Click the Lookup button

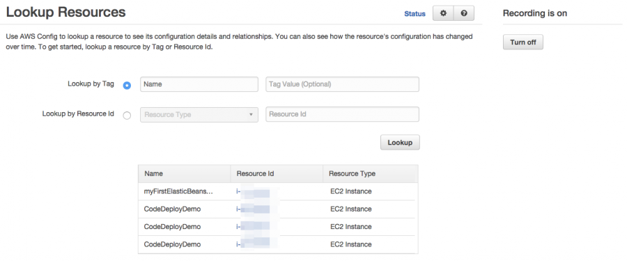click(400, 142)
